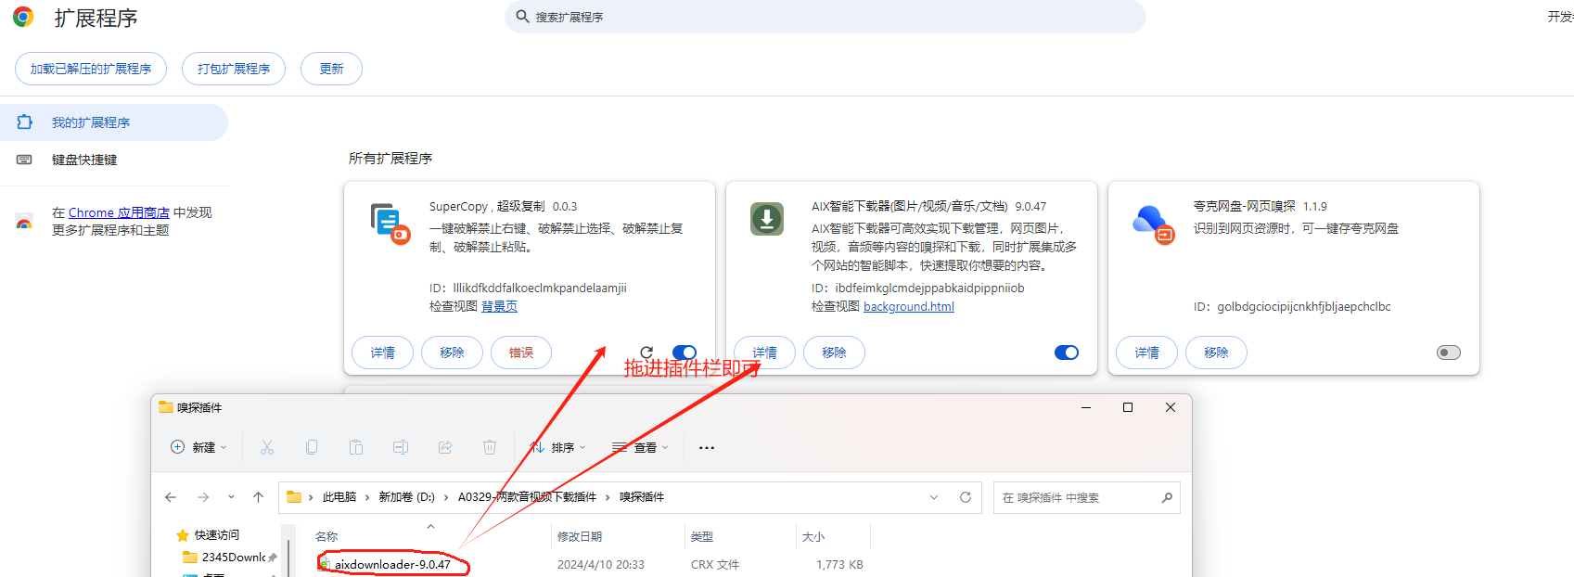Click the Quick access star icon

pos(183,535)
